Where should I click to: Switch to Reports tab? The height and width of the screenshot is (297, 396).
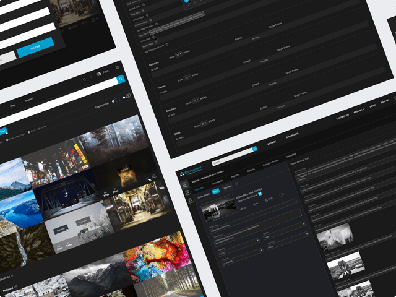(x=235, y=176)
